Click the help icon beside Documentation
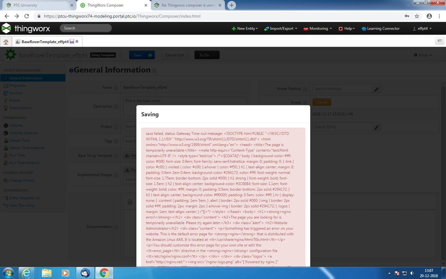The image size is (446, 279). pos(116,227)
